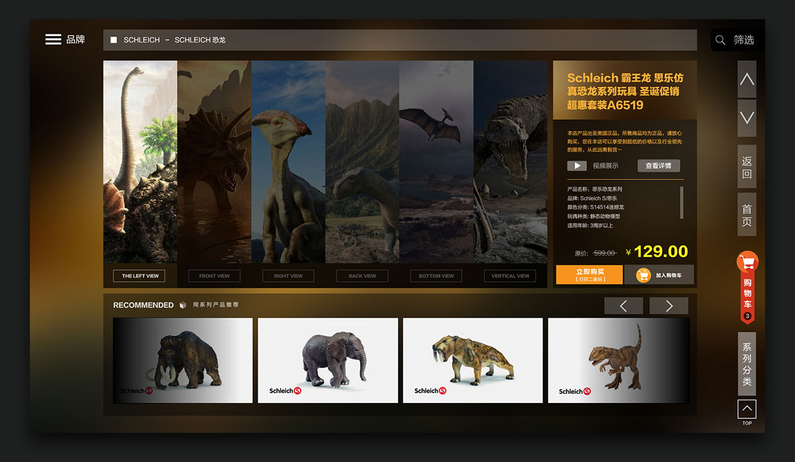Image resolution: width=795 pixels, height=462 pixels.
Task: Click the scrollbar in product details list
Action: (682, 202)
